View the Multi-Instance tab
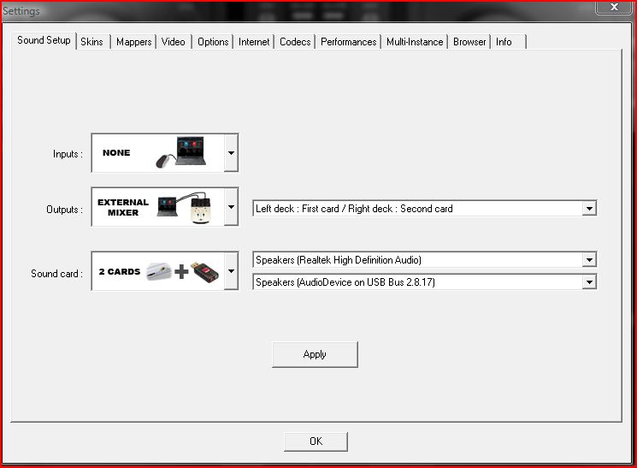Viewport: 637px width, 468px height. click(415, 42)
